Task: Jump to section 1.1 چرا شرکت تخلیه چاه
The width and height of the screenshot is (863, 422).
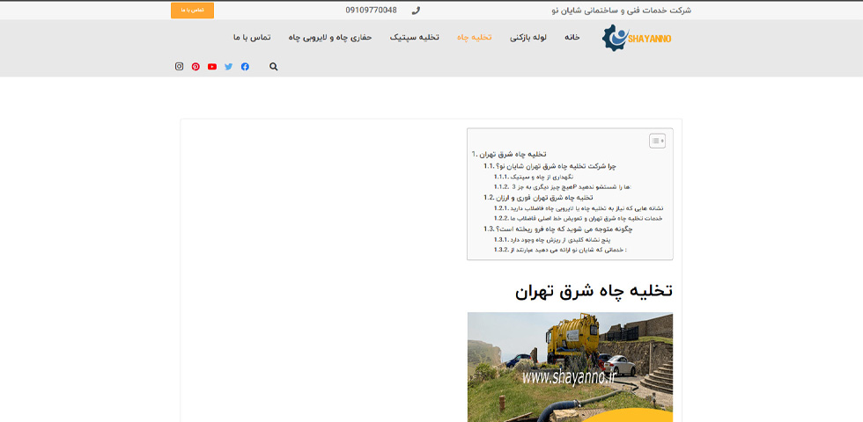Action: 550,166
